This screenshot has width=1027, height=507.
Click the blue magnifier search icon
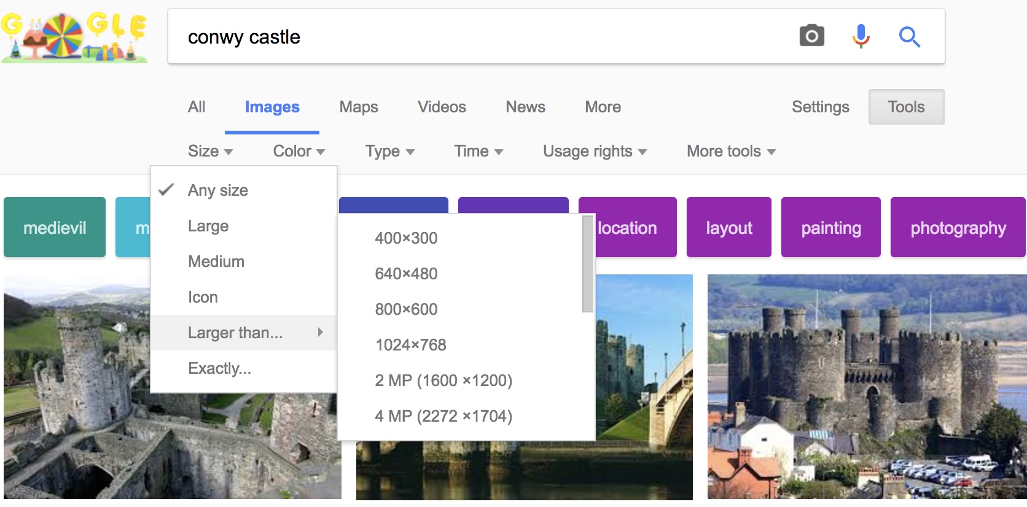909,37
